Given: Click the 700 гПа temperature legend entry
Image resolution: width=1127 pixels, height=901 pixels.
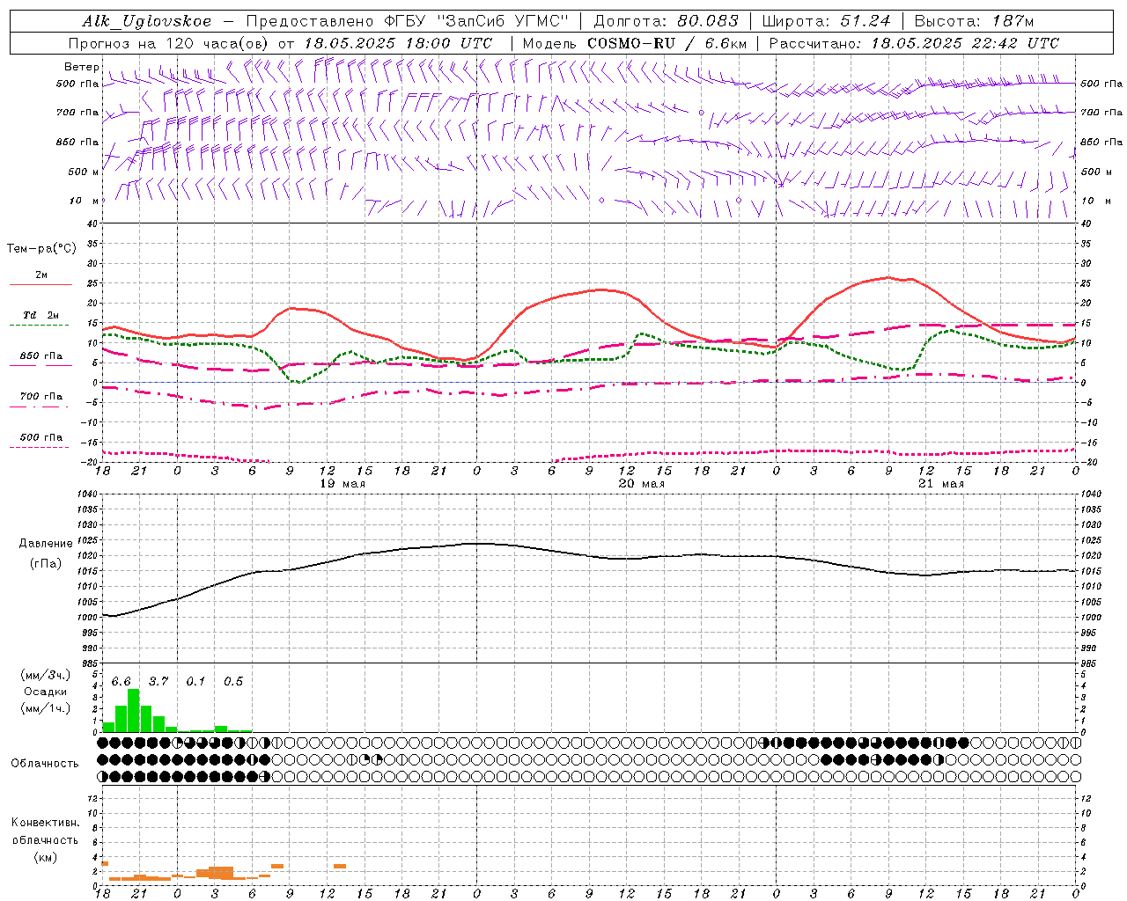Looking at the screenshot, I should click(41, 397).
